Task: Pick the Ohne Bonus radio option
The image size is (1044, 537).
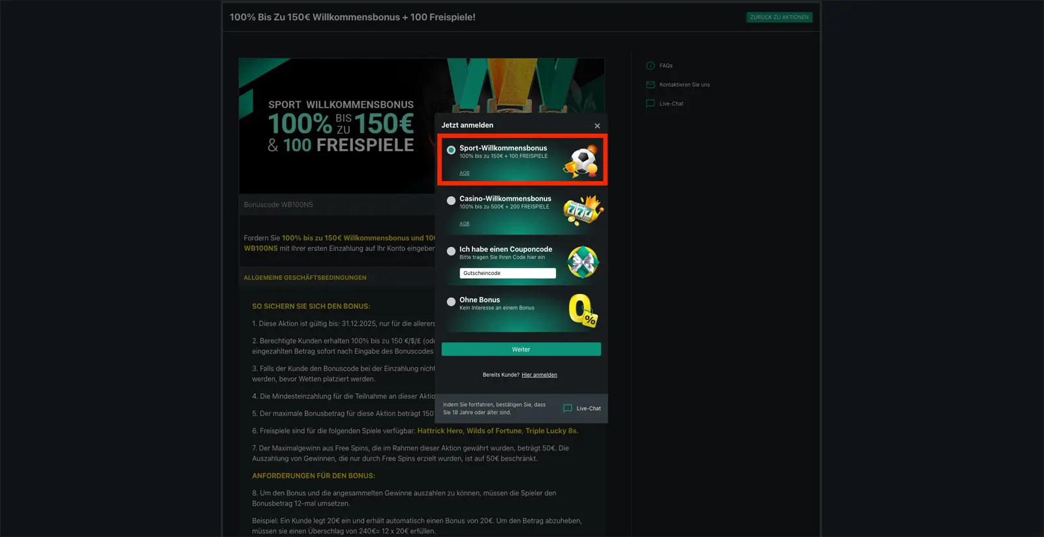Action: (451, 302)
